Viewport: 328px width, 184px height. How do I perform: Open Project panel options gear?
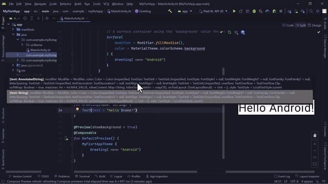pyautogui.click(x=47, y=18)
